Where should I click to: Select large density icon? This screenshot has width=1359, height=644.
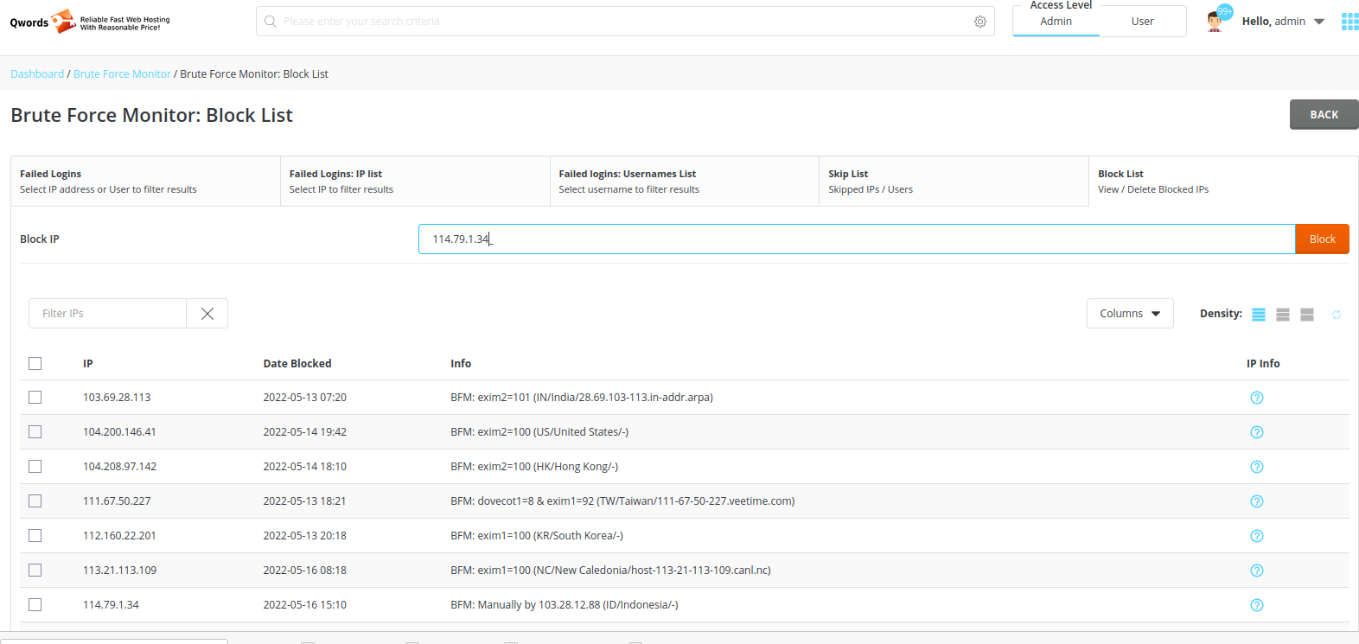click(1307, 315)
